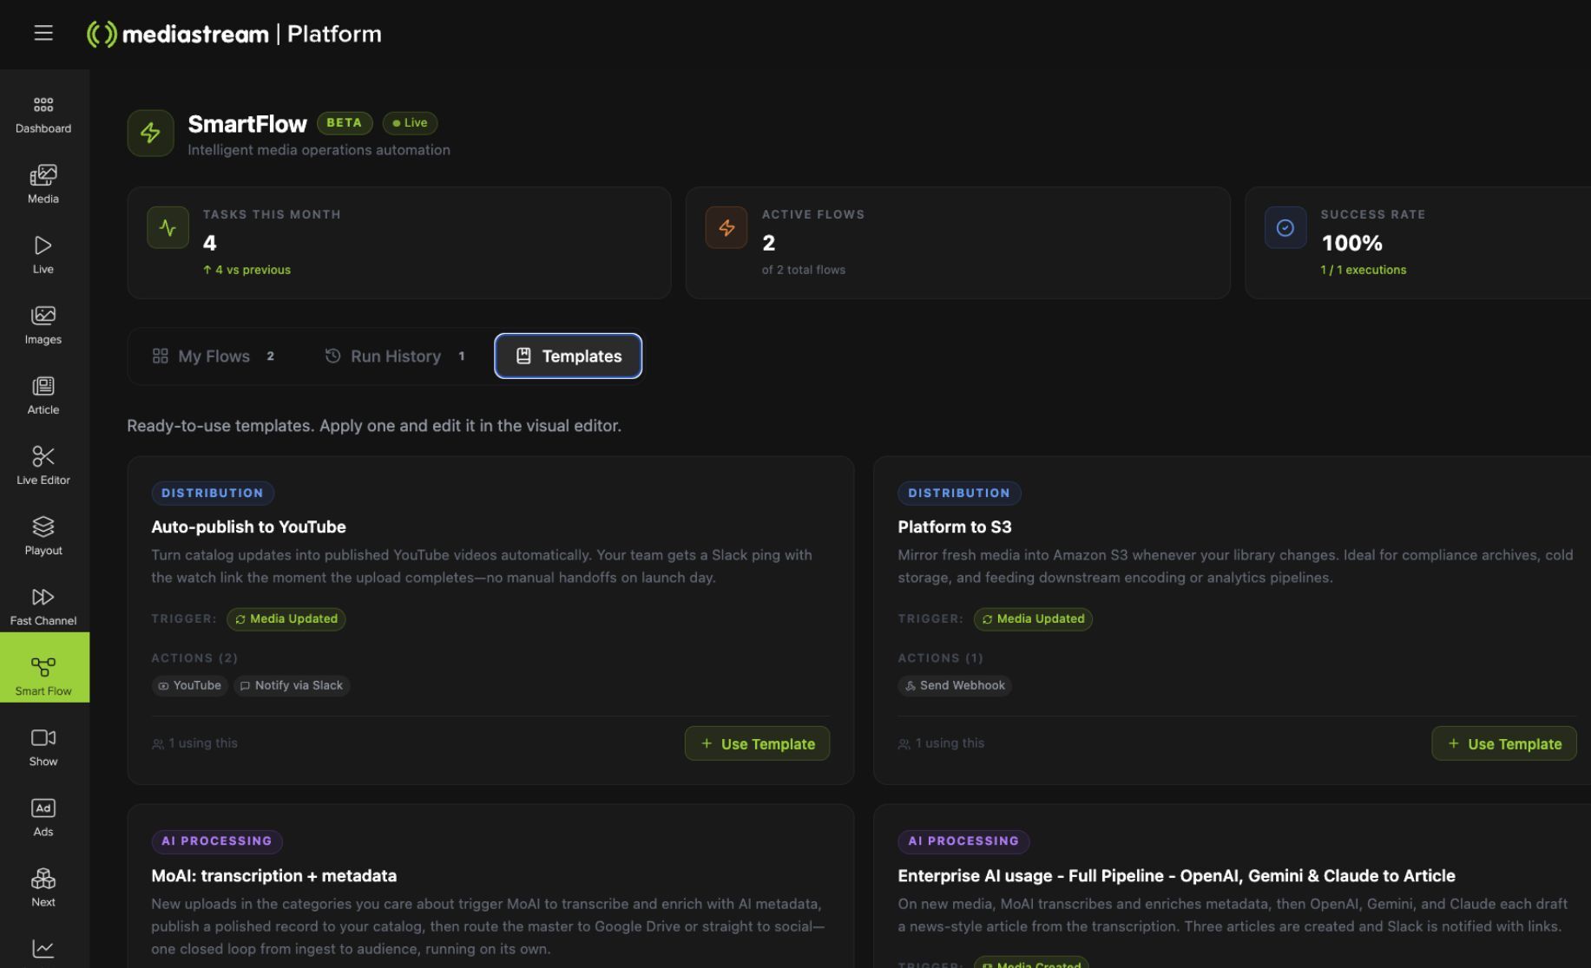Open Ads in the sidebar
The height and width of the screenshot is (968, 1591).
click(x=43, y=817)
